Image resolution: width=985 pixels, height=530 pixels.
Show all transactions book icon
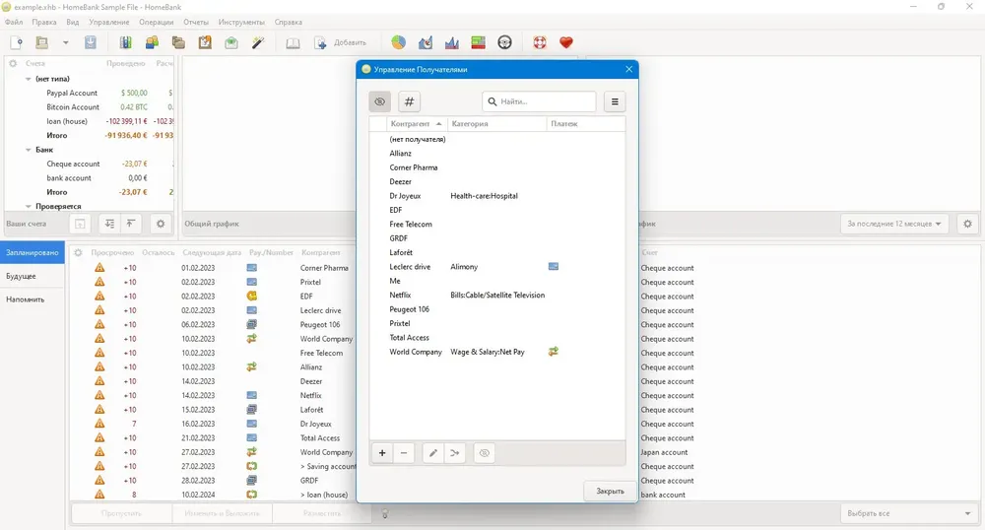coord(294,42)
